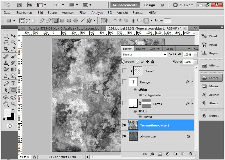Select the Clone Stamp tool
225x160 pixels.
pyautogui.click(x=6, y=63)
